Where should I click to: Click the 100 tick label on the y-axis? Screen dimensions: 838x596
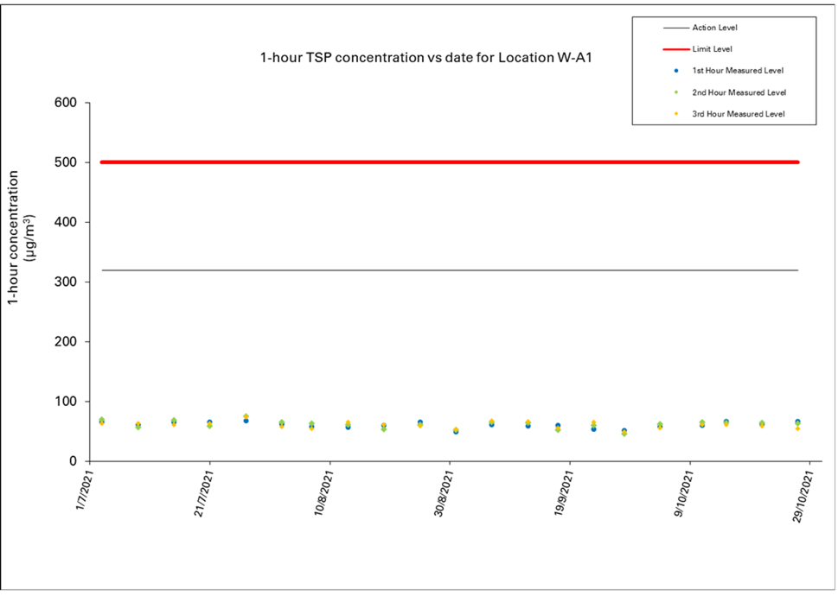[x=66, y=402]
